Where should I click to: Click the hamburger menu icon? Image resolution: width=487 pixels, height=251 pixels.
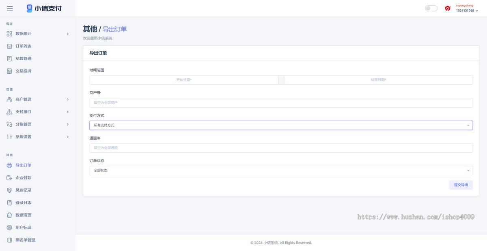tap(10, 8)
